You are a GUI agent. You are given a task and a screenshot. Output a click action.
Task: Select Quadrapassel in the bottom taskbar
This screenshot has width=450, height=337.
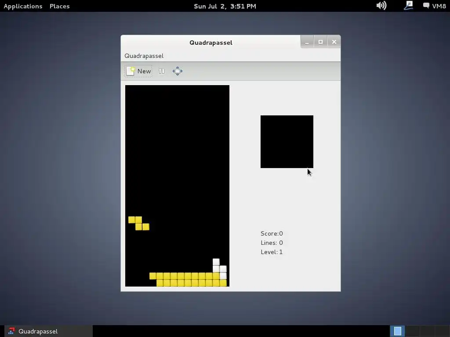[48, 331]
